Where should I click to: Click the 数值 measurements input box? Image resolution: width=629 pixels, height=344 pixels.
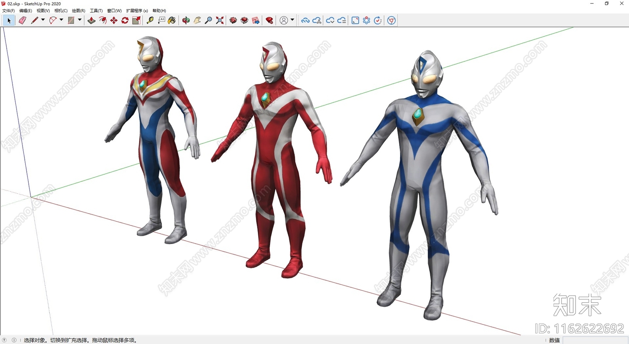tap(596, 340)
